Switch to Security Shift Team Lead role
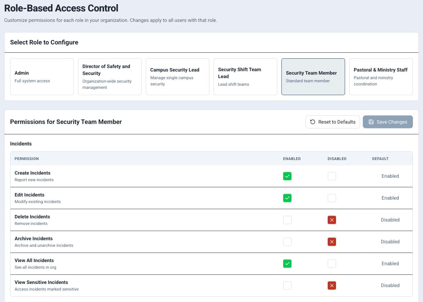Viewport: 423px width, 302px height. (x=245, y=77)
